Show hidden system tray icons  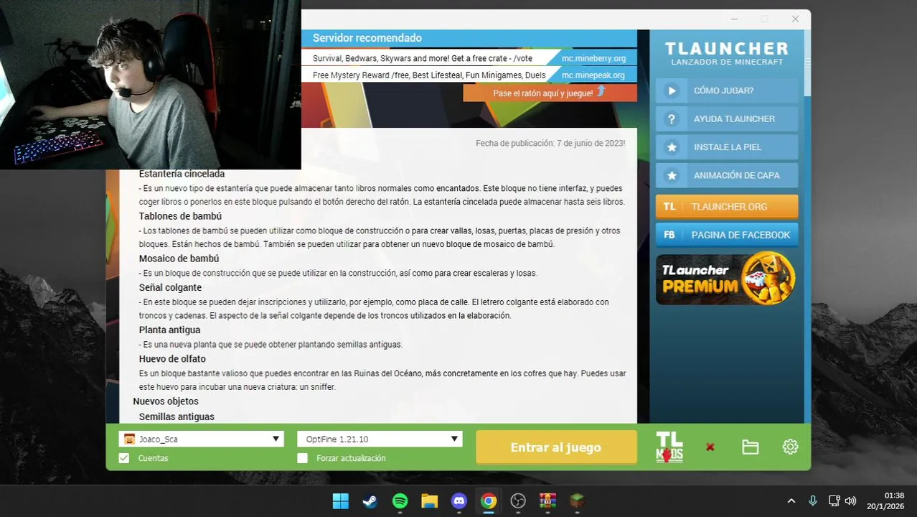pyautogui.click(x=791, y=501)
